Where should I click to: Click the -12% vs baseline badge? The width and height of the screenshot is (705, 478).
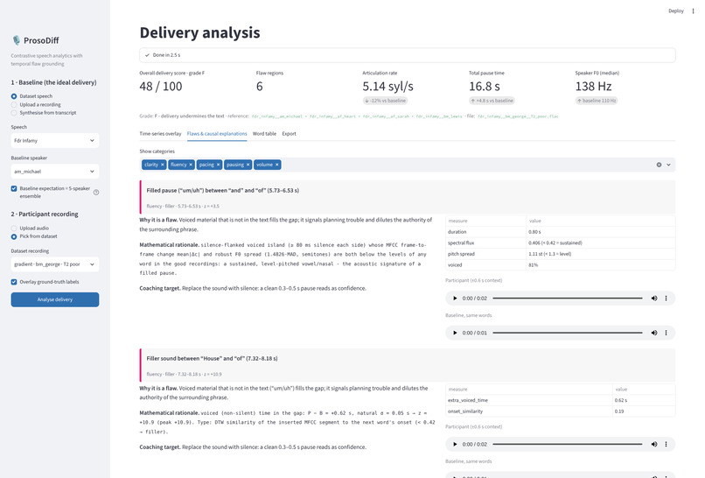(386, 101)
